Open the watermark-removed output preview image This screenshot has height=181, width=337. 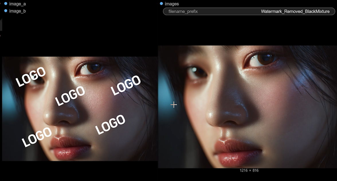click(x=247, y=106)
